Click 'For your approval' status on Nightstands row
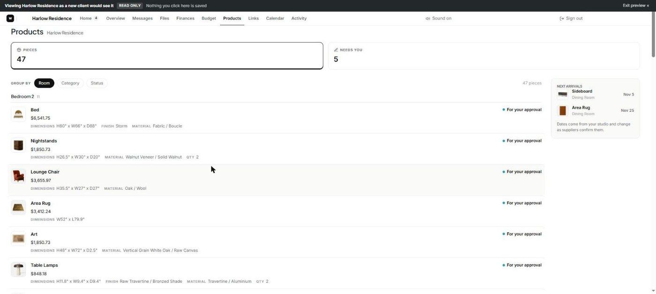This screenshot has height=294, width=656. [522, 141]
